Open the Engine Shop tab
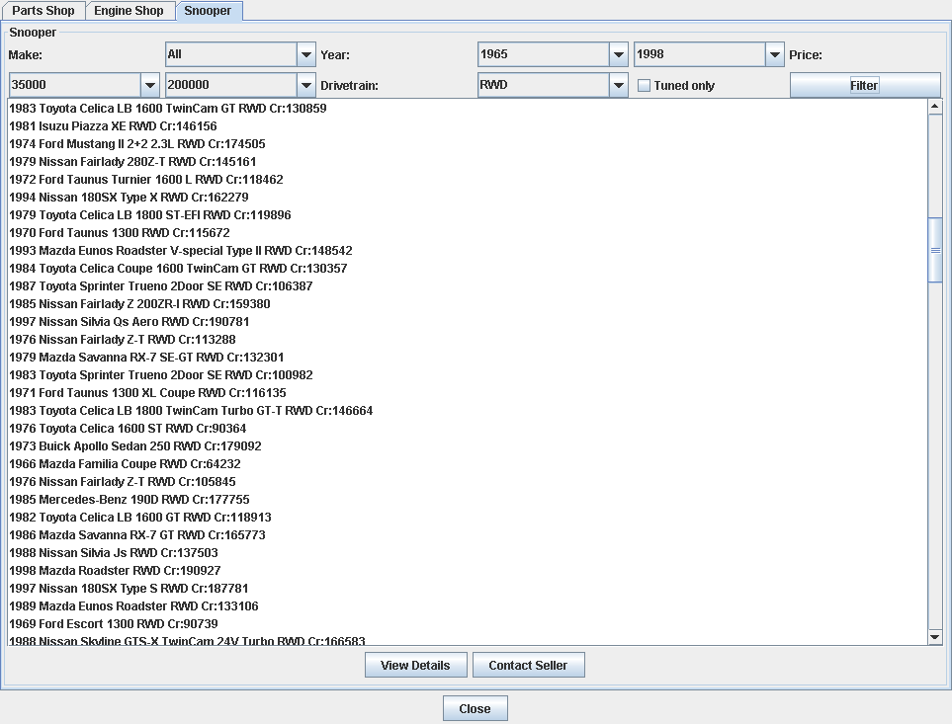Image resolution: width=952 pixels, height=724 pixels. [x=129, y=11]
